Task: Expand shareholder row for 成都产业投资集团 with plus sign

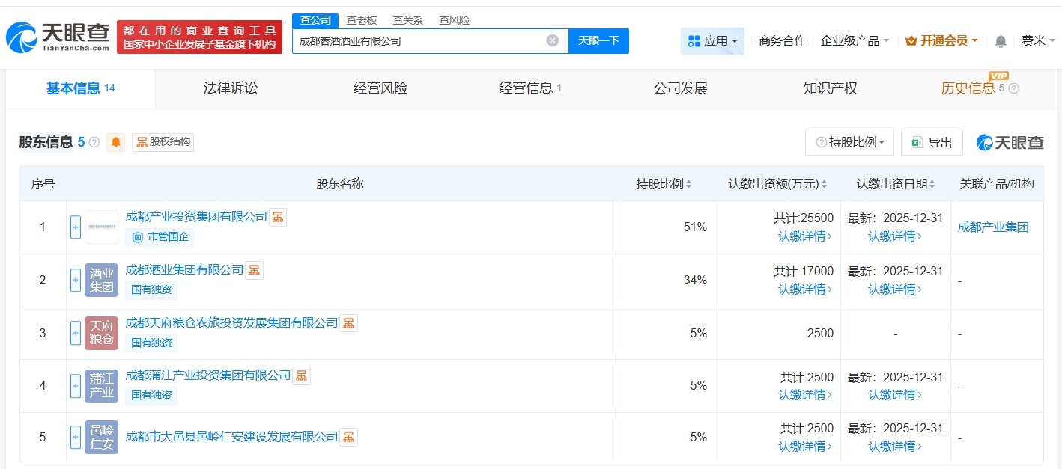Action: click(x=76, y=227)
